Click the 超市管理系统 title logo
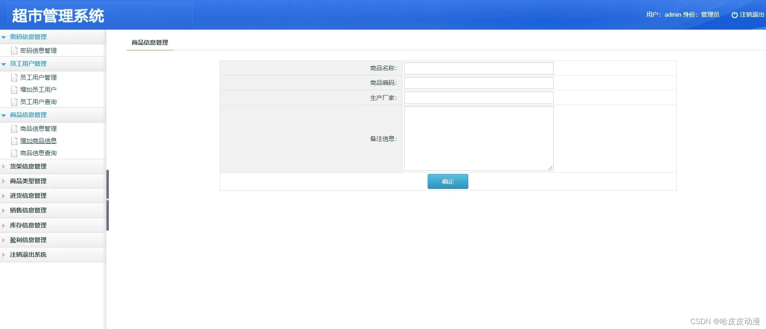The width and height of the screenshot is (766, 329). 58,16
